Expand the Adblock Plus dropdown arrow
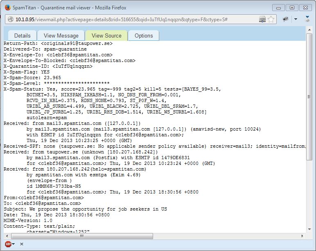The image size is (316, 251). [13, 244]
